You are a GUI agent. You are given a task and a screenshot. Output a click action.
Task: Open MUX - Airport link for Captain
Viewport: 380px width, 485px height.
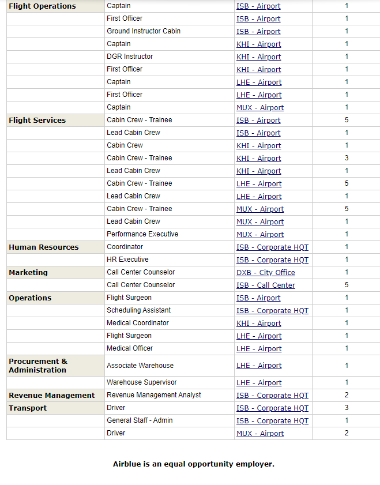[260, 108]
